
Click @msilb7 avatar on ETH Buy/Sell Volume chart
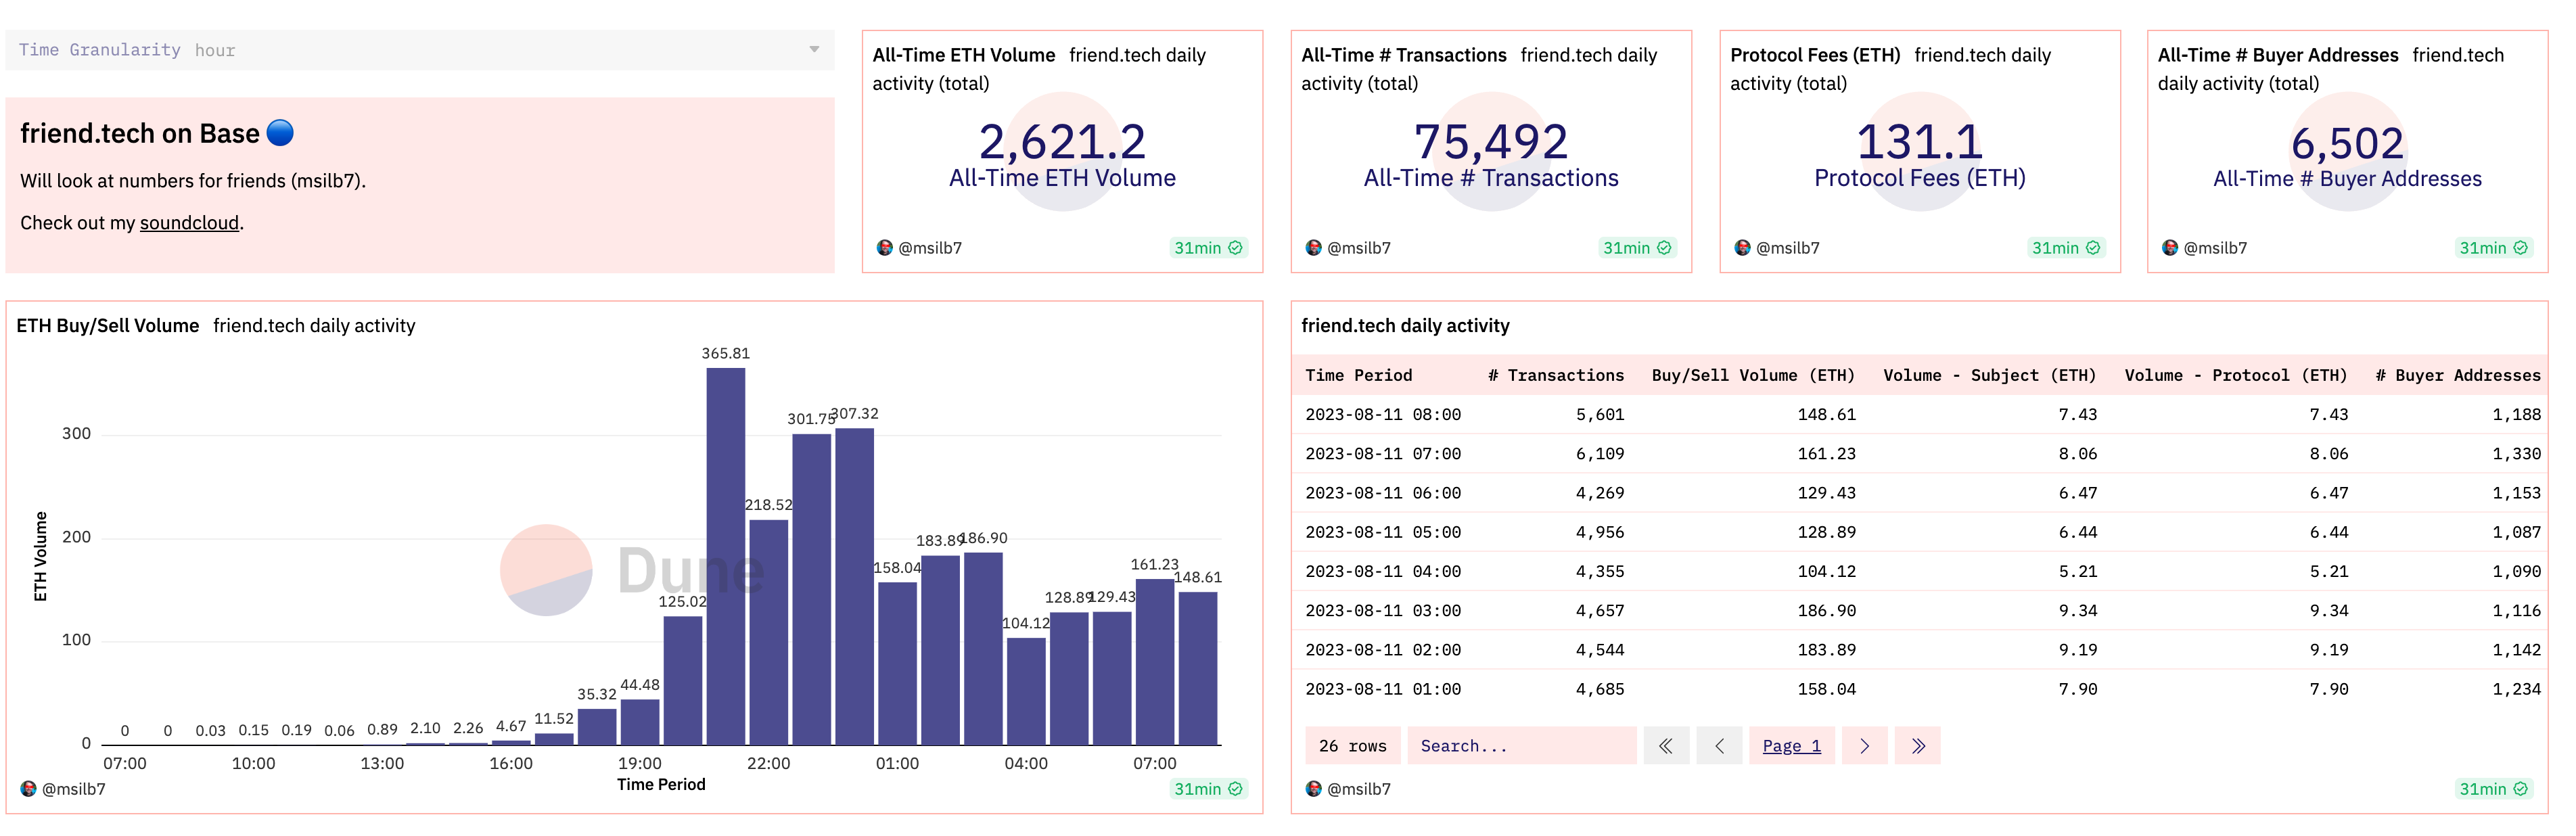pos(28,789)
